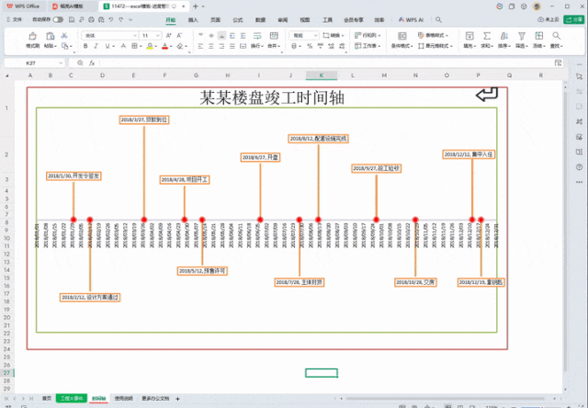Image resolution: width=588 pixels, height=408 pixels.
Task: Click the Format Painter brush icon
Action: (x=33, y=36)
